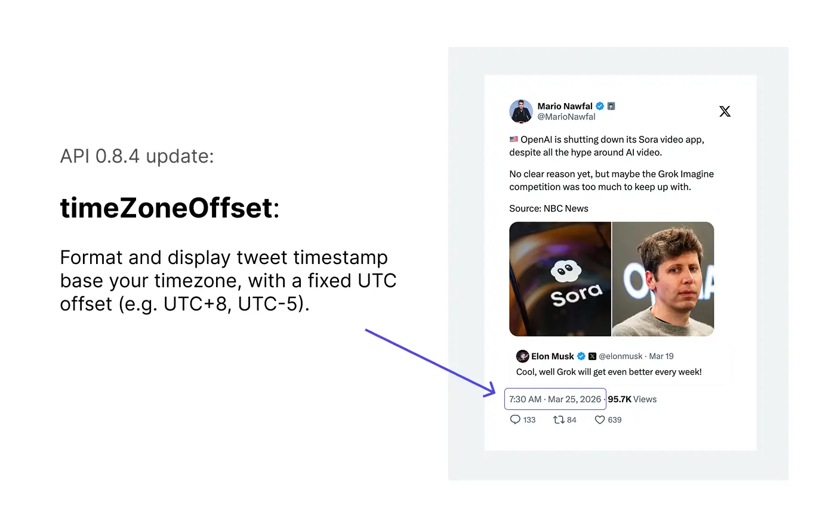The image size is (838, 528).
Task: Click the Mario Nawfal display name
Action: [565, 106]
